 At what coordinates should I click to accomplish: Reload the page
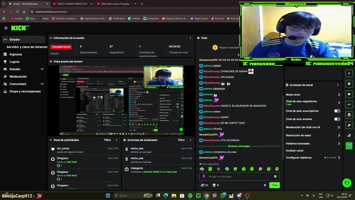[x=17, y=12]
